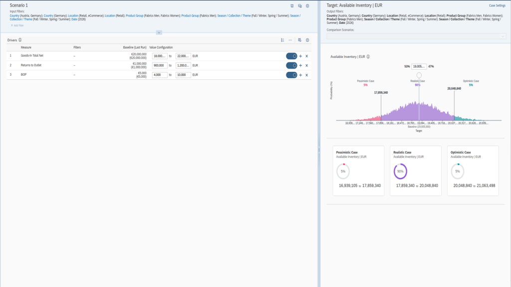Collapse the scenario header with chevron
The height and width of the screenshot is (287, 511).
pos(159,32)
